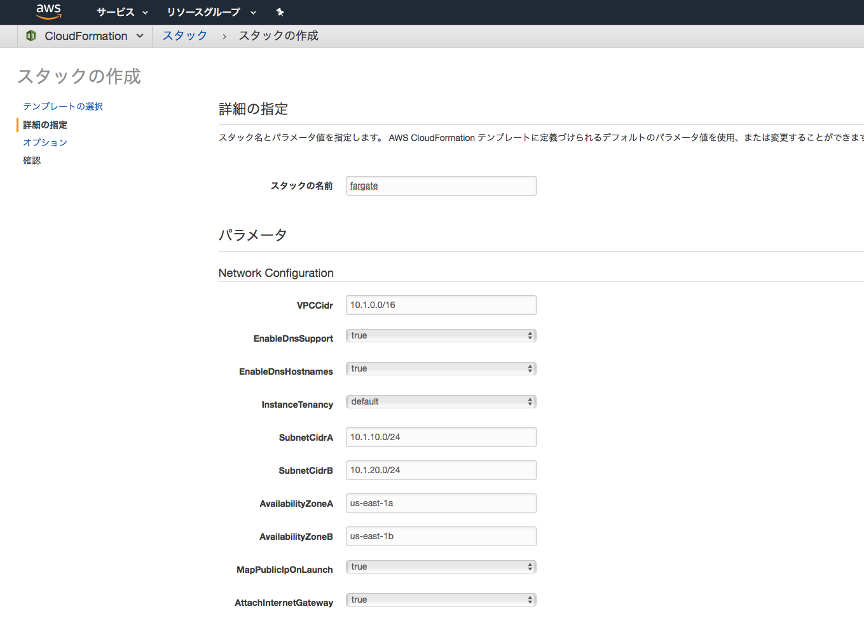The image size is (864, 623).
Task: Open the EnableDnsSupport dropdown
Action: [441, 335]
